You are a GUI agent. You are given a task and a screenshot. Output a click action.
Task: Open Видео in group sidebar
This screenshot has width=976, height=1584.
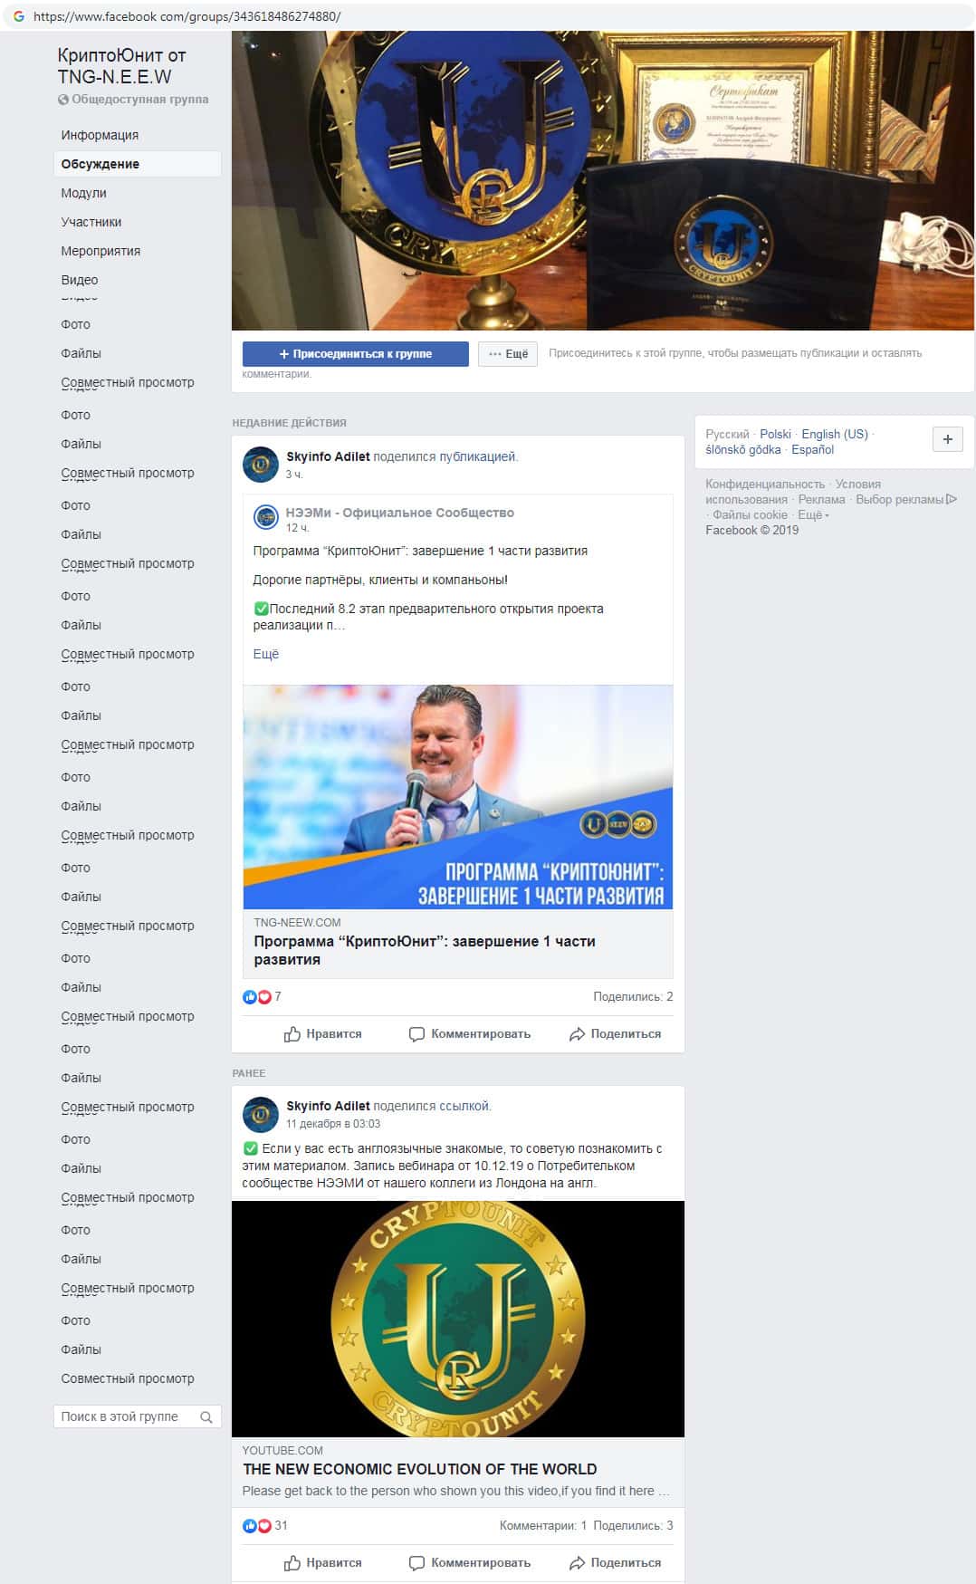click(x=80, y=280)
